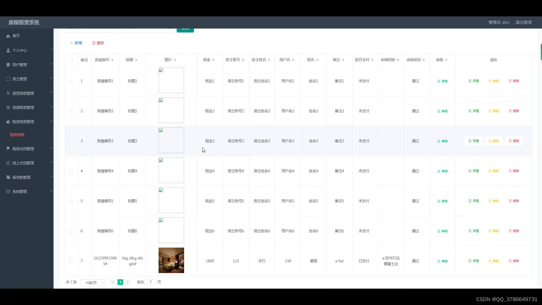Viewport: 542px width, 305px height.
Task: Check the row 4 checkbox
Action: point(71,171)
